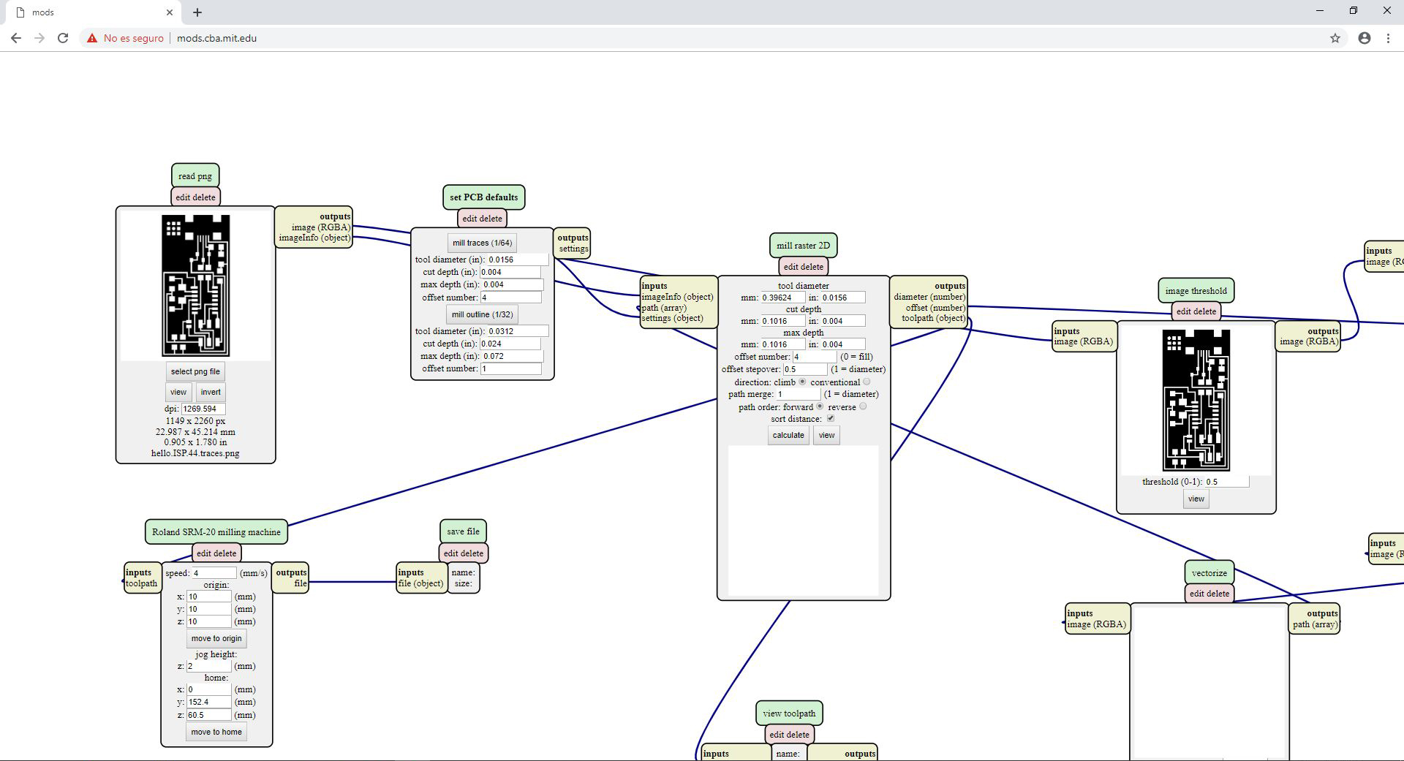Open Chrome three-dot menu
Screen dimensions: 1404x761
(x=1388, y=38)
